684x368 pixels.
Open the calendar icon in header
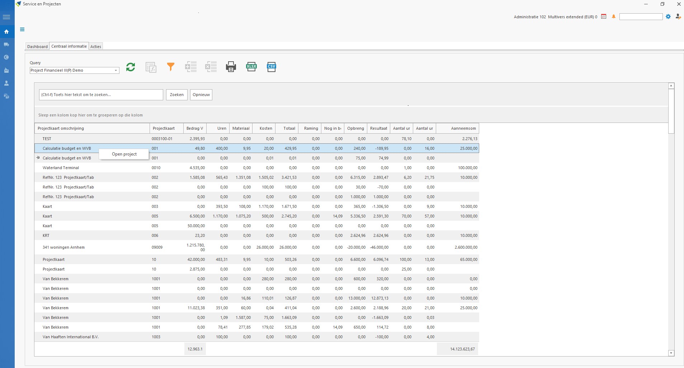[x=604, y=17]
